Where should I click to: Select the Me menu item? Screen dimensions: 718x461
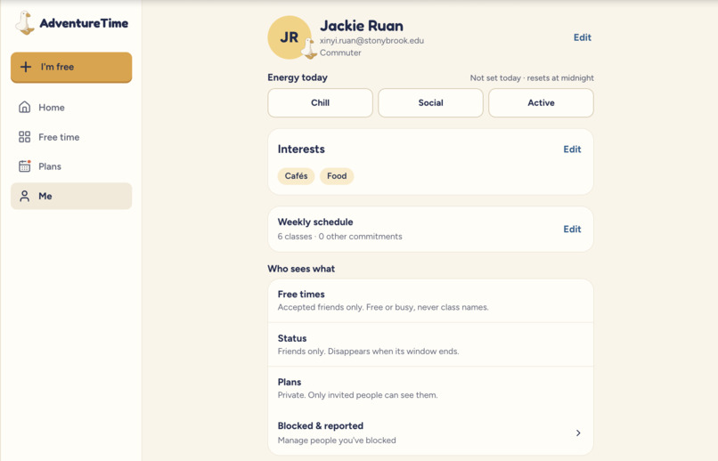click(71, 196)
